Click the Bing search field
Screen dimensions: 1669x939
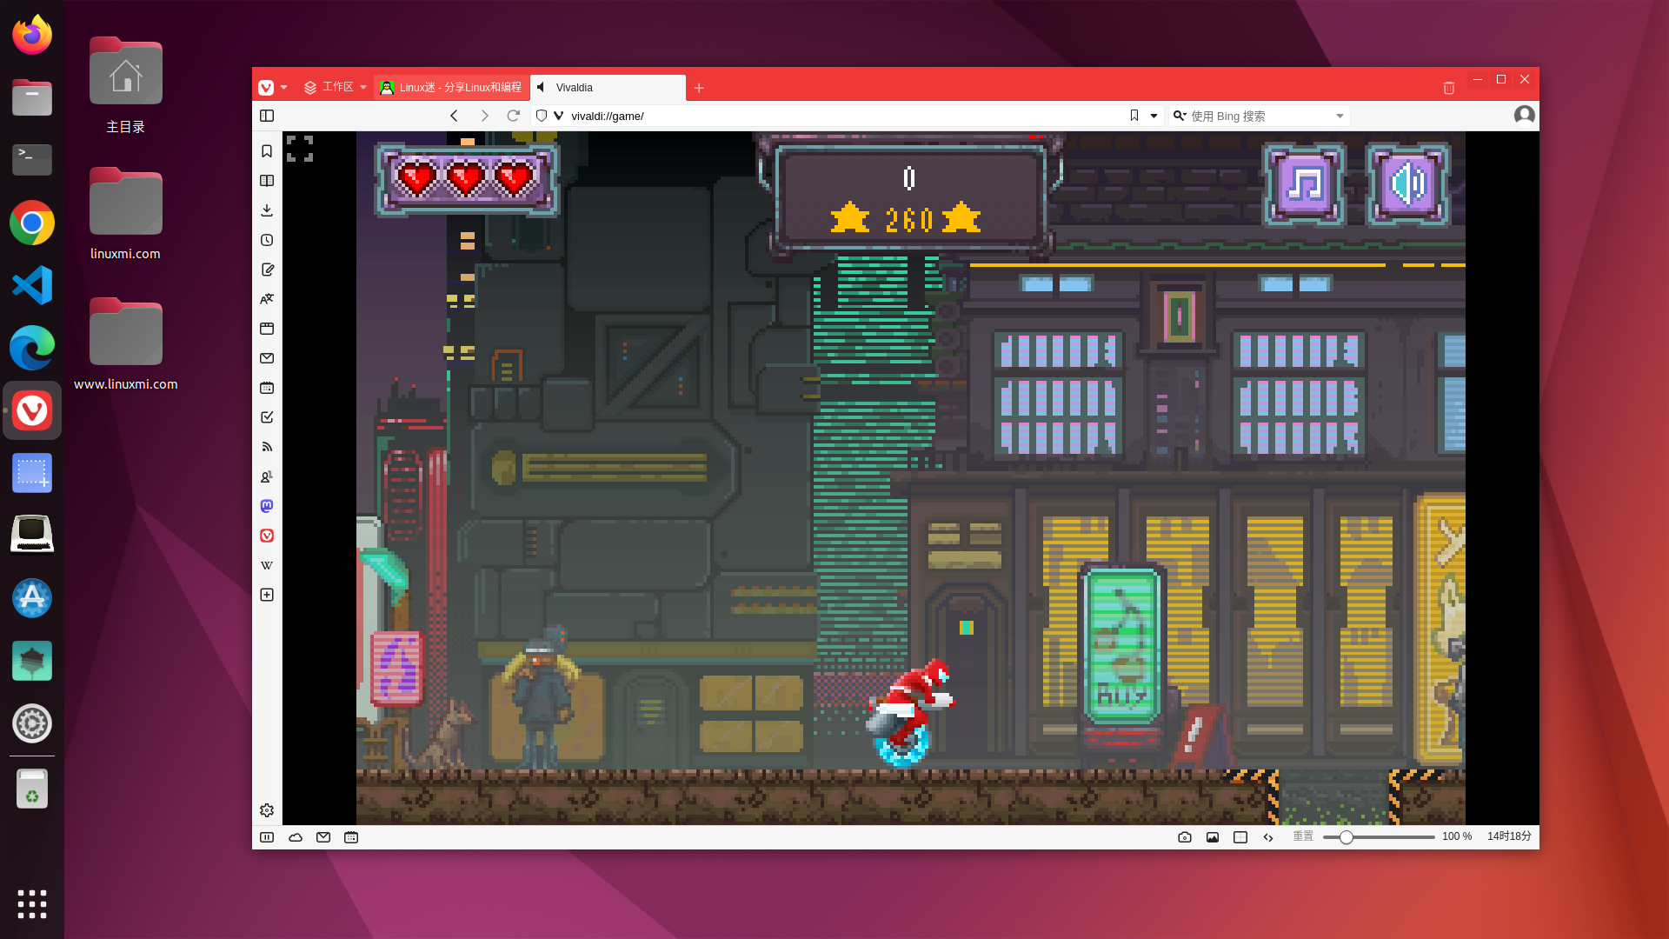[x=1260, y=116]
